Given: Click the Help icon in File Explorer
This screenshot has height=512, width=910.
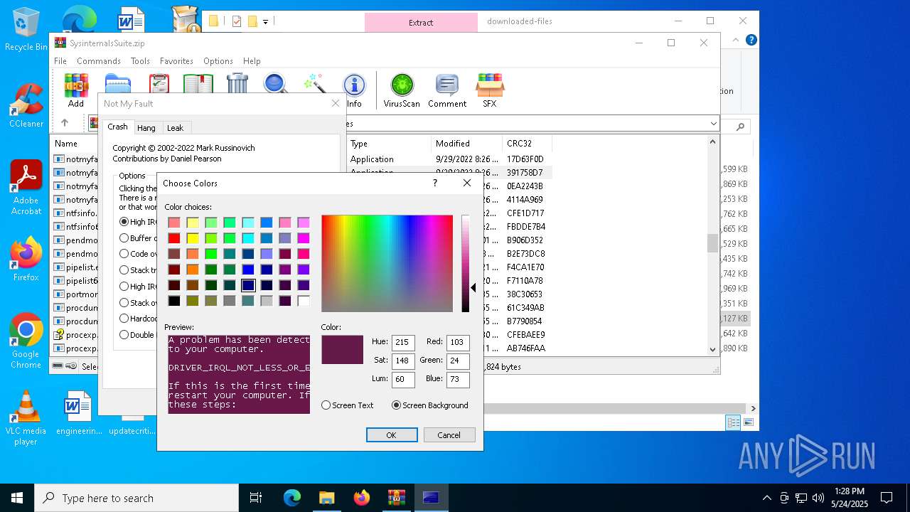Looking at the screenshot, I should pyautogui.click(x=751, y=40).
